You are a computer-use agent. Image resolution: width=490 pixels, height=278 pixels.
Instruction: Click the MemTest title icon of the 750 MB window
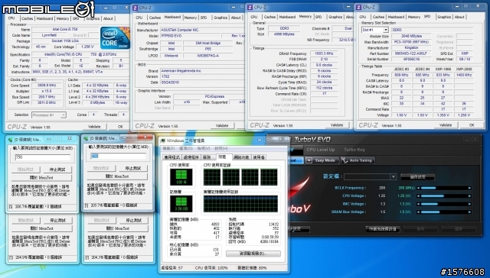11,139
